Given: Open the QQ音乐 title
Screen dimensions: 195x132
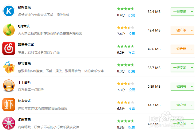Looking at the screenshot, I should point(24,26).
